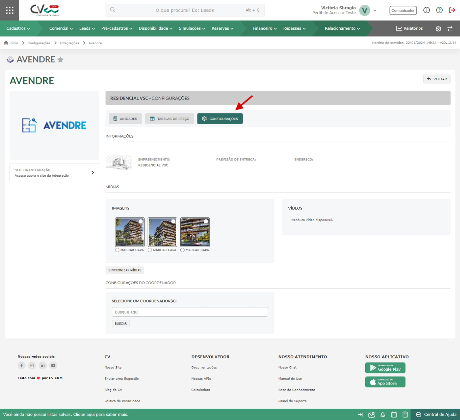Click the V user avatar
460x420 pixels.
[365, 10]
